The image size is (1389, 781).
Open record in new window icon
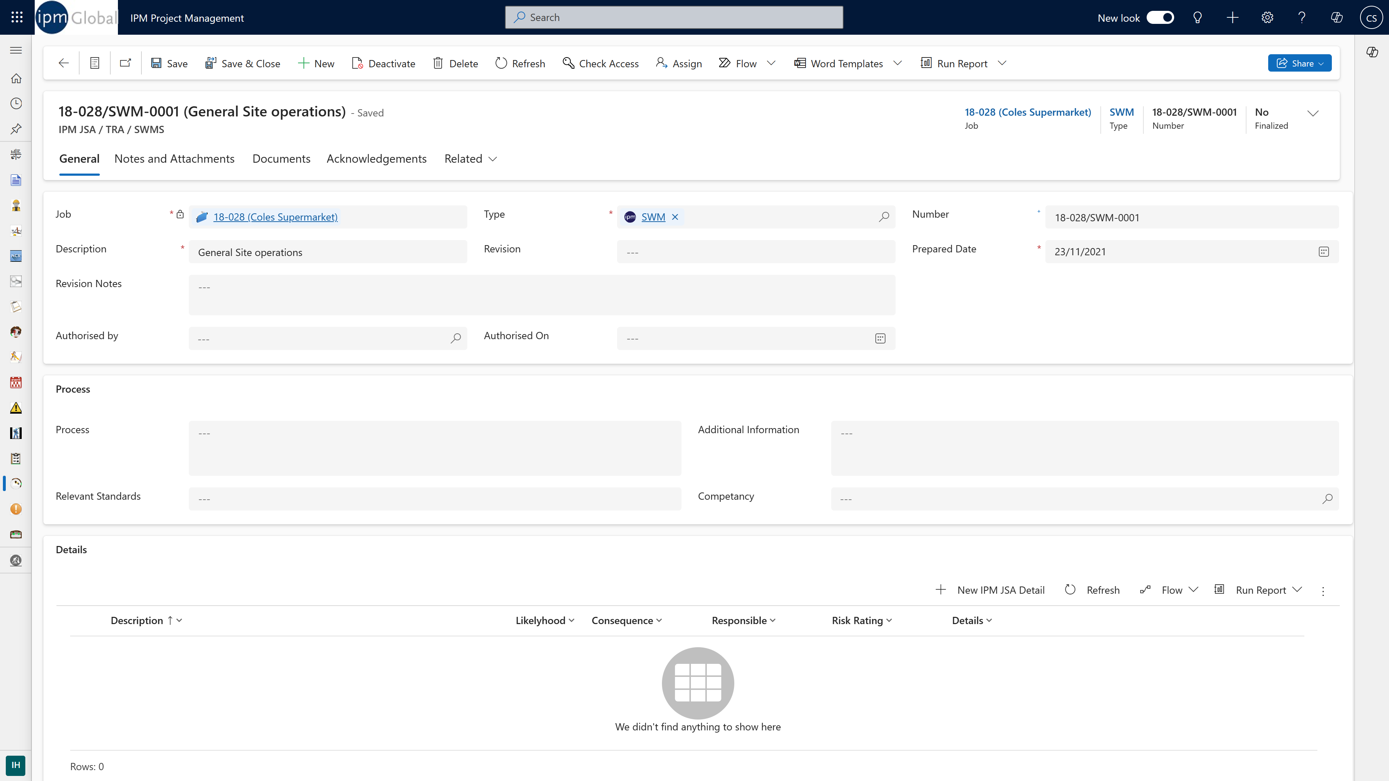126,63
